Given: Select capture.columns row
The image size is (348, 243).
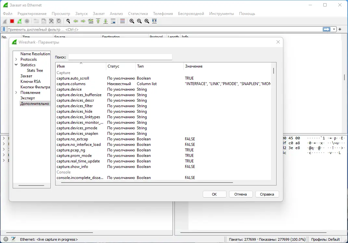Looking at the screenshot, I should coord(163,84).
